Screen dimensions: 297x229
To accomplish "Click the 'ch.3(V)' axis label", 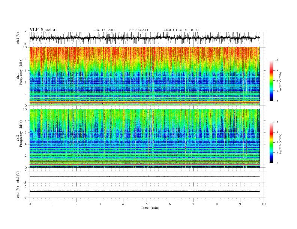I will coord(18,177).
